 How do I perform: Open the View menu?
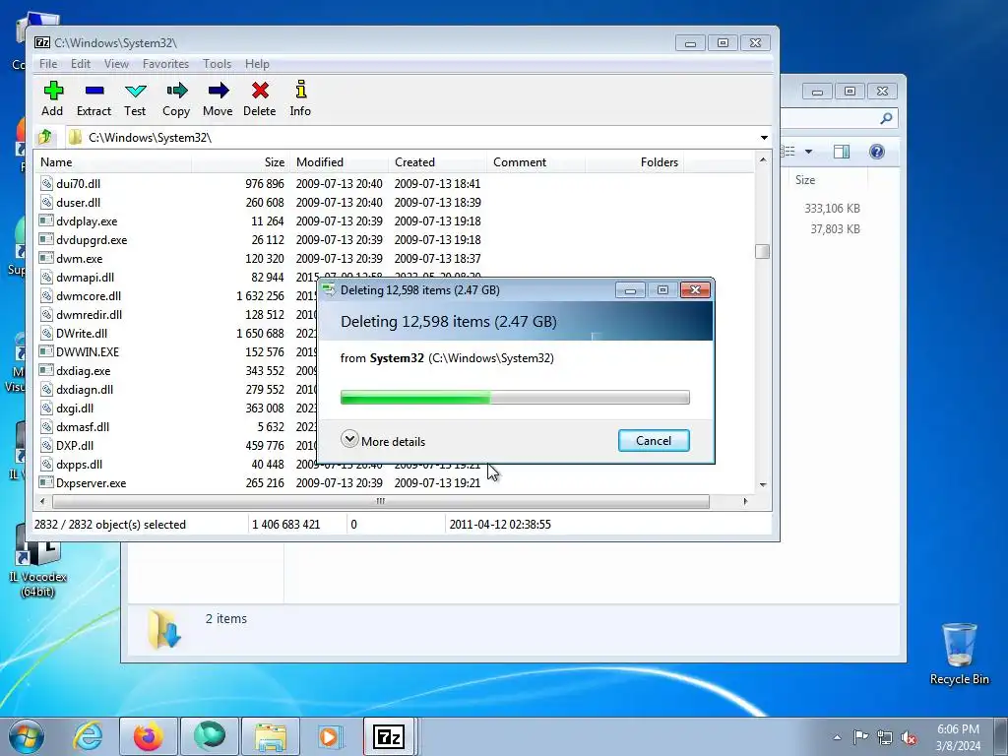[x=116, y=64]
